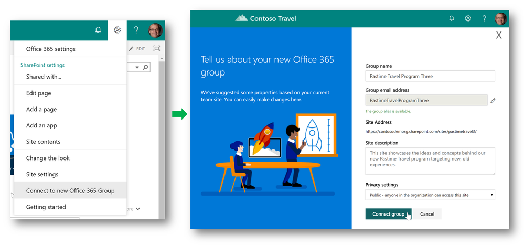
Task: Click the notifications bell in the Contoso Travel header
Action: click(x=452, y=19)
